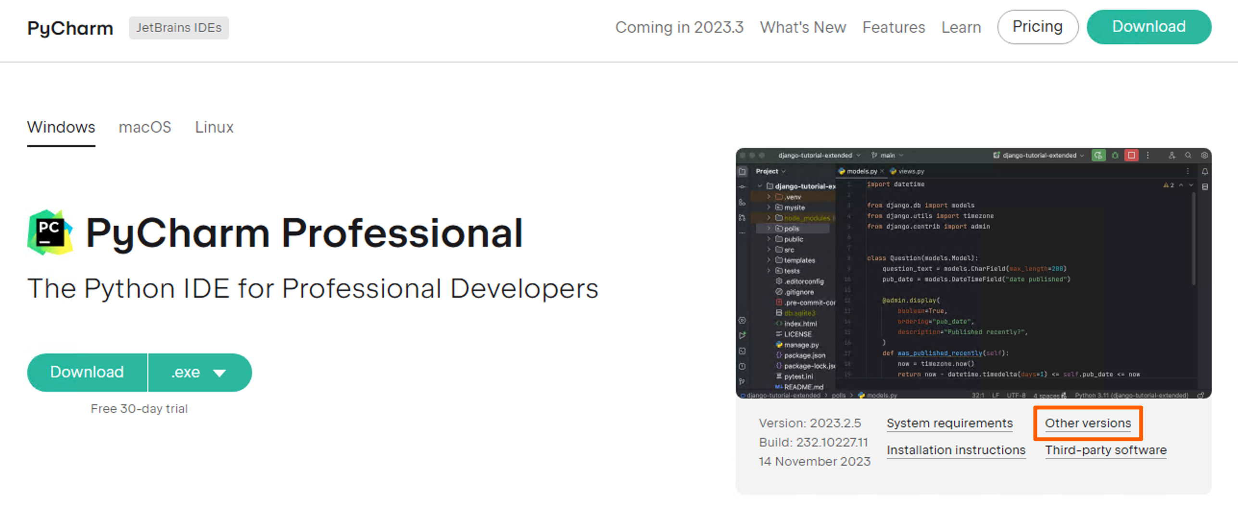
Task: Click the 'Python 3.11' interpreter status text
Action: (1131, 395)
